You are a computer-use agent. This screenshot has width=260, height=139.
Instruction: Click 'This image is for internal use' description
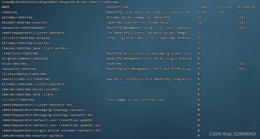coord(135,100)
